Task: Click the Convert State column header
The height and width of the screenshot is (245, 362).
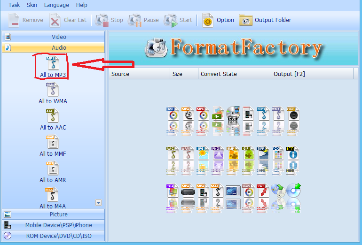Action: [235, 74]
